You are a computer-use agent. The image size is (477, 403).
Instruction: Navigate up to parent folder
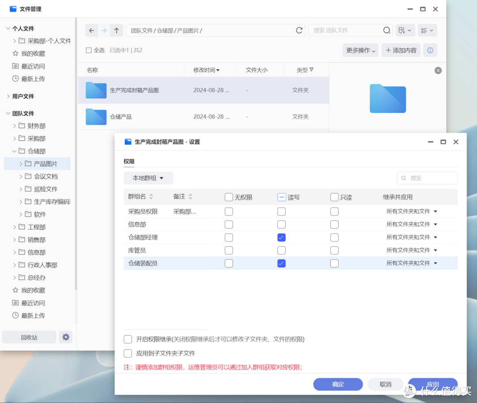tap(116, 30)
